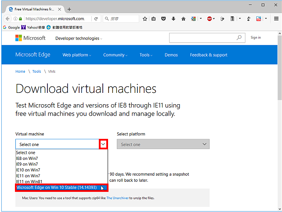Image resolution: width=282 pixels, height=212 pixels.
Task: Select Microsoft Edge on Win 10 Stable option
Action: (61, 187)
